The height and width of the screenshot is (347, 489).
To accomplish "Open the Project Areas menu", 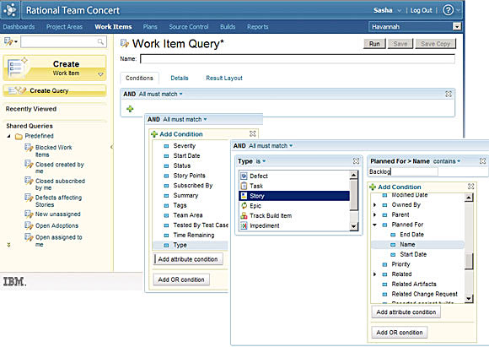I will click(x=64, y=27).
